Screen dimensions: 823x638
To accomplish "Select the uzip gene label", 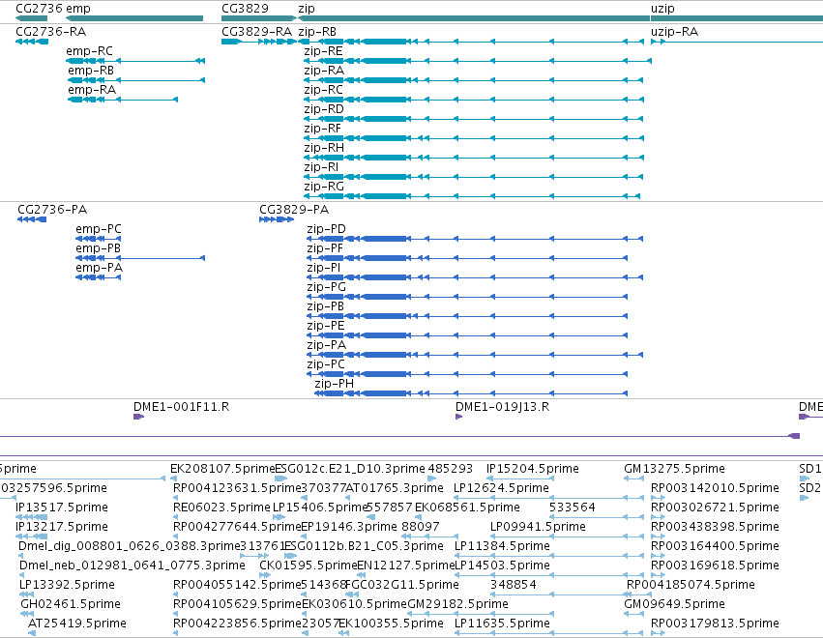I will 662,9.
